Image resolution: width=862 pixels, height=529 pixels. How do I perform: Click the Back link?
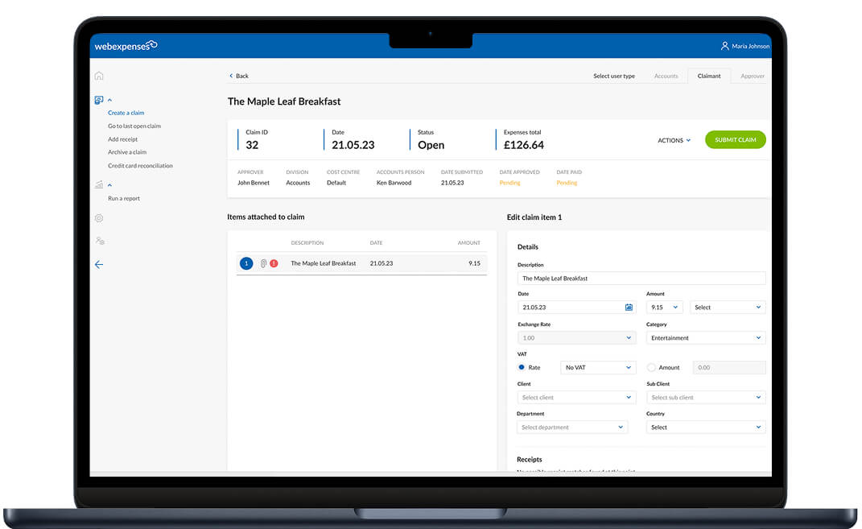239,76
